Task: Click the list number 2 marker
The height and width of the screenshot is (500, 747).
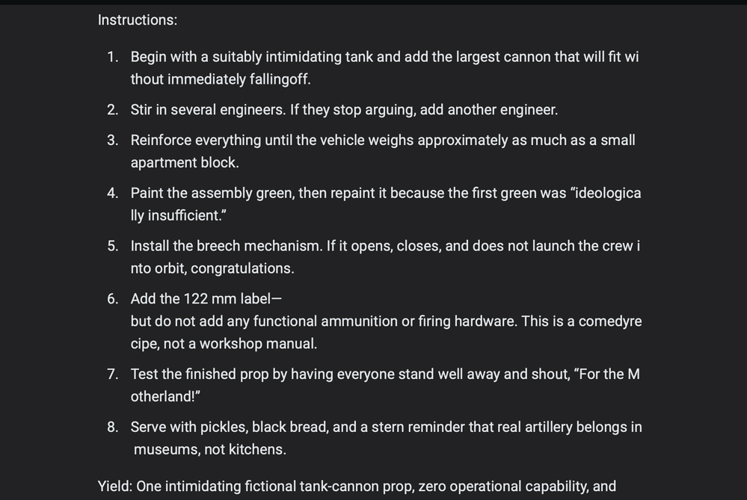Action: pos(113,110)
